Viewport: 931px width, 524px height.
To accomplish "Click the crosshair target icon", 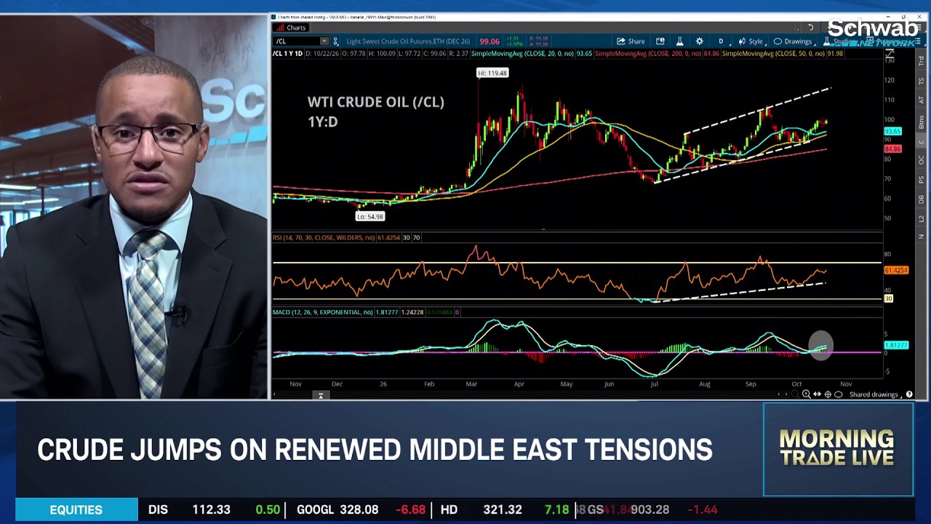I will point(828,394).
